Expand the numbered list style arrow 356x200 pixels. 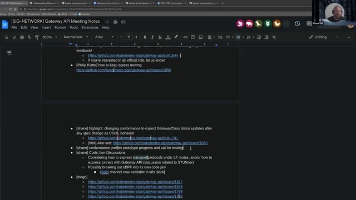254,37
